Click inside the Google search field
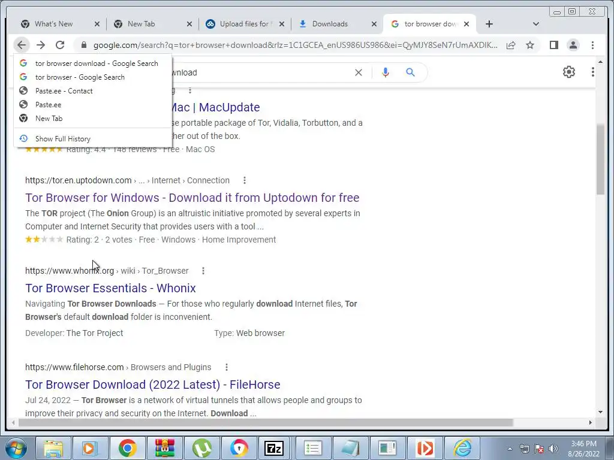The height and width of the screenshot is (460, 614). click(263, 72)
